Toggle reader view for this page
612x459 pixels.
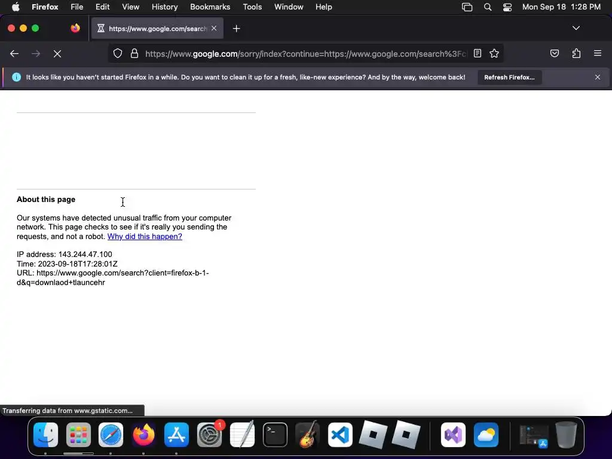coord(478,53)
